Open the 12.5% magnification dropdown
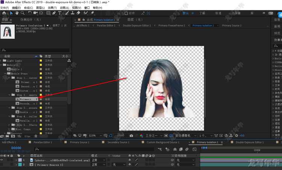Viewport: 282px width, 170px height. tap(95, 135)
